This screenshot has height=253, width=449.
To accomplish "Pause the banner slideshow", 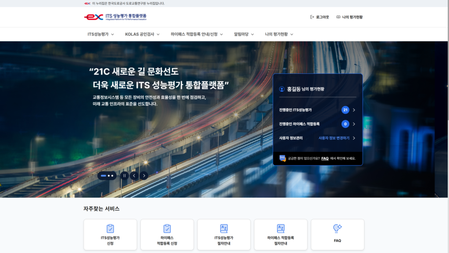I will click(x=125, y=176).
